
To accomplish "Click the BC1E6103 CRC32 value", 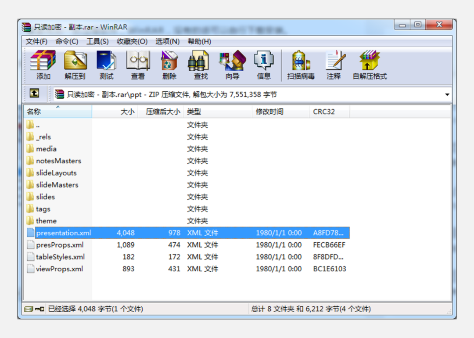I will (330, 269).
